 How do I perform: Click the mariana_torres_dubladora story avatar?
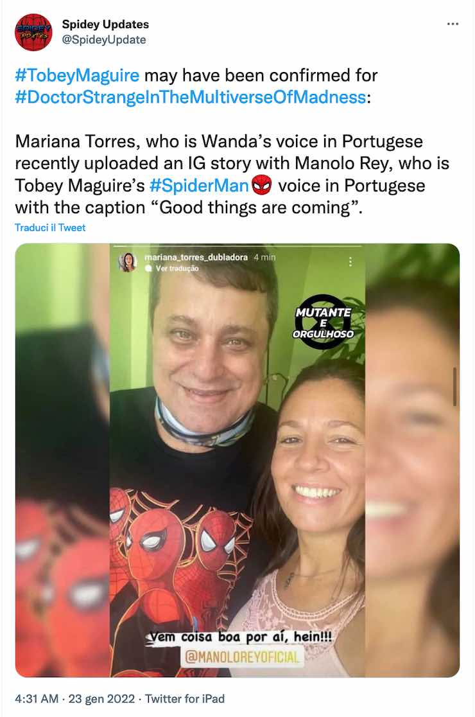pyautogui.click(x=128, y=263)
